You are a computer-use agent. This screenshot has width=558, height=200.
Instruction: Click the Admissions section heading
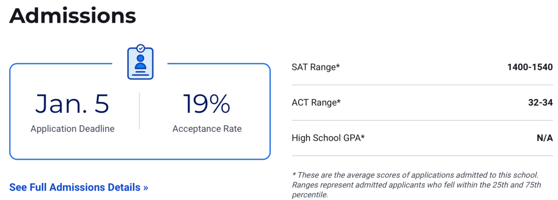(x=73, y=15)
